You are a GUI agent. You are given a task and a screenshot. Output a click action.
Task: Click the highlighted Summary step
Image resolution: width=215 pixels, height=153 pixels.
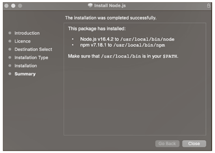pos(25,74)
